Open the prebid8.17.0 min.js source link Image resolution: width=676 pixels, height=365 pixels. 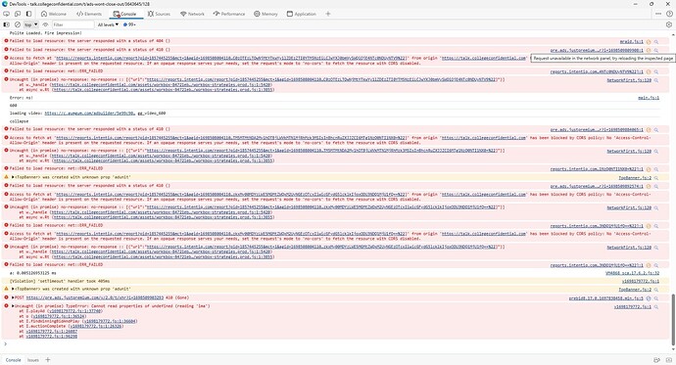coord(605,297)
